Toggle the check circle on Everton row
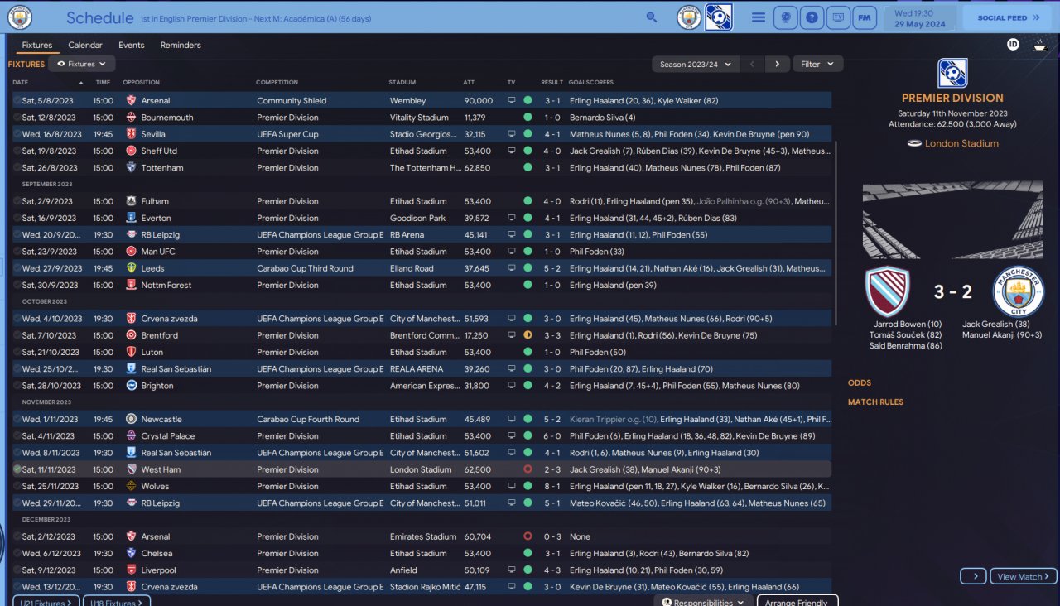Screen dimensions: 1060x606 click(x=17, y=218)
